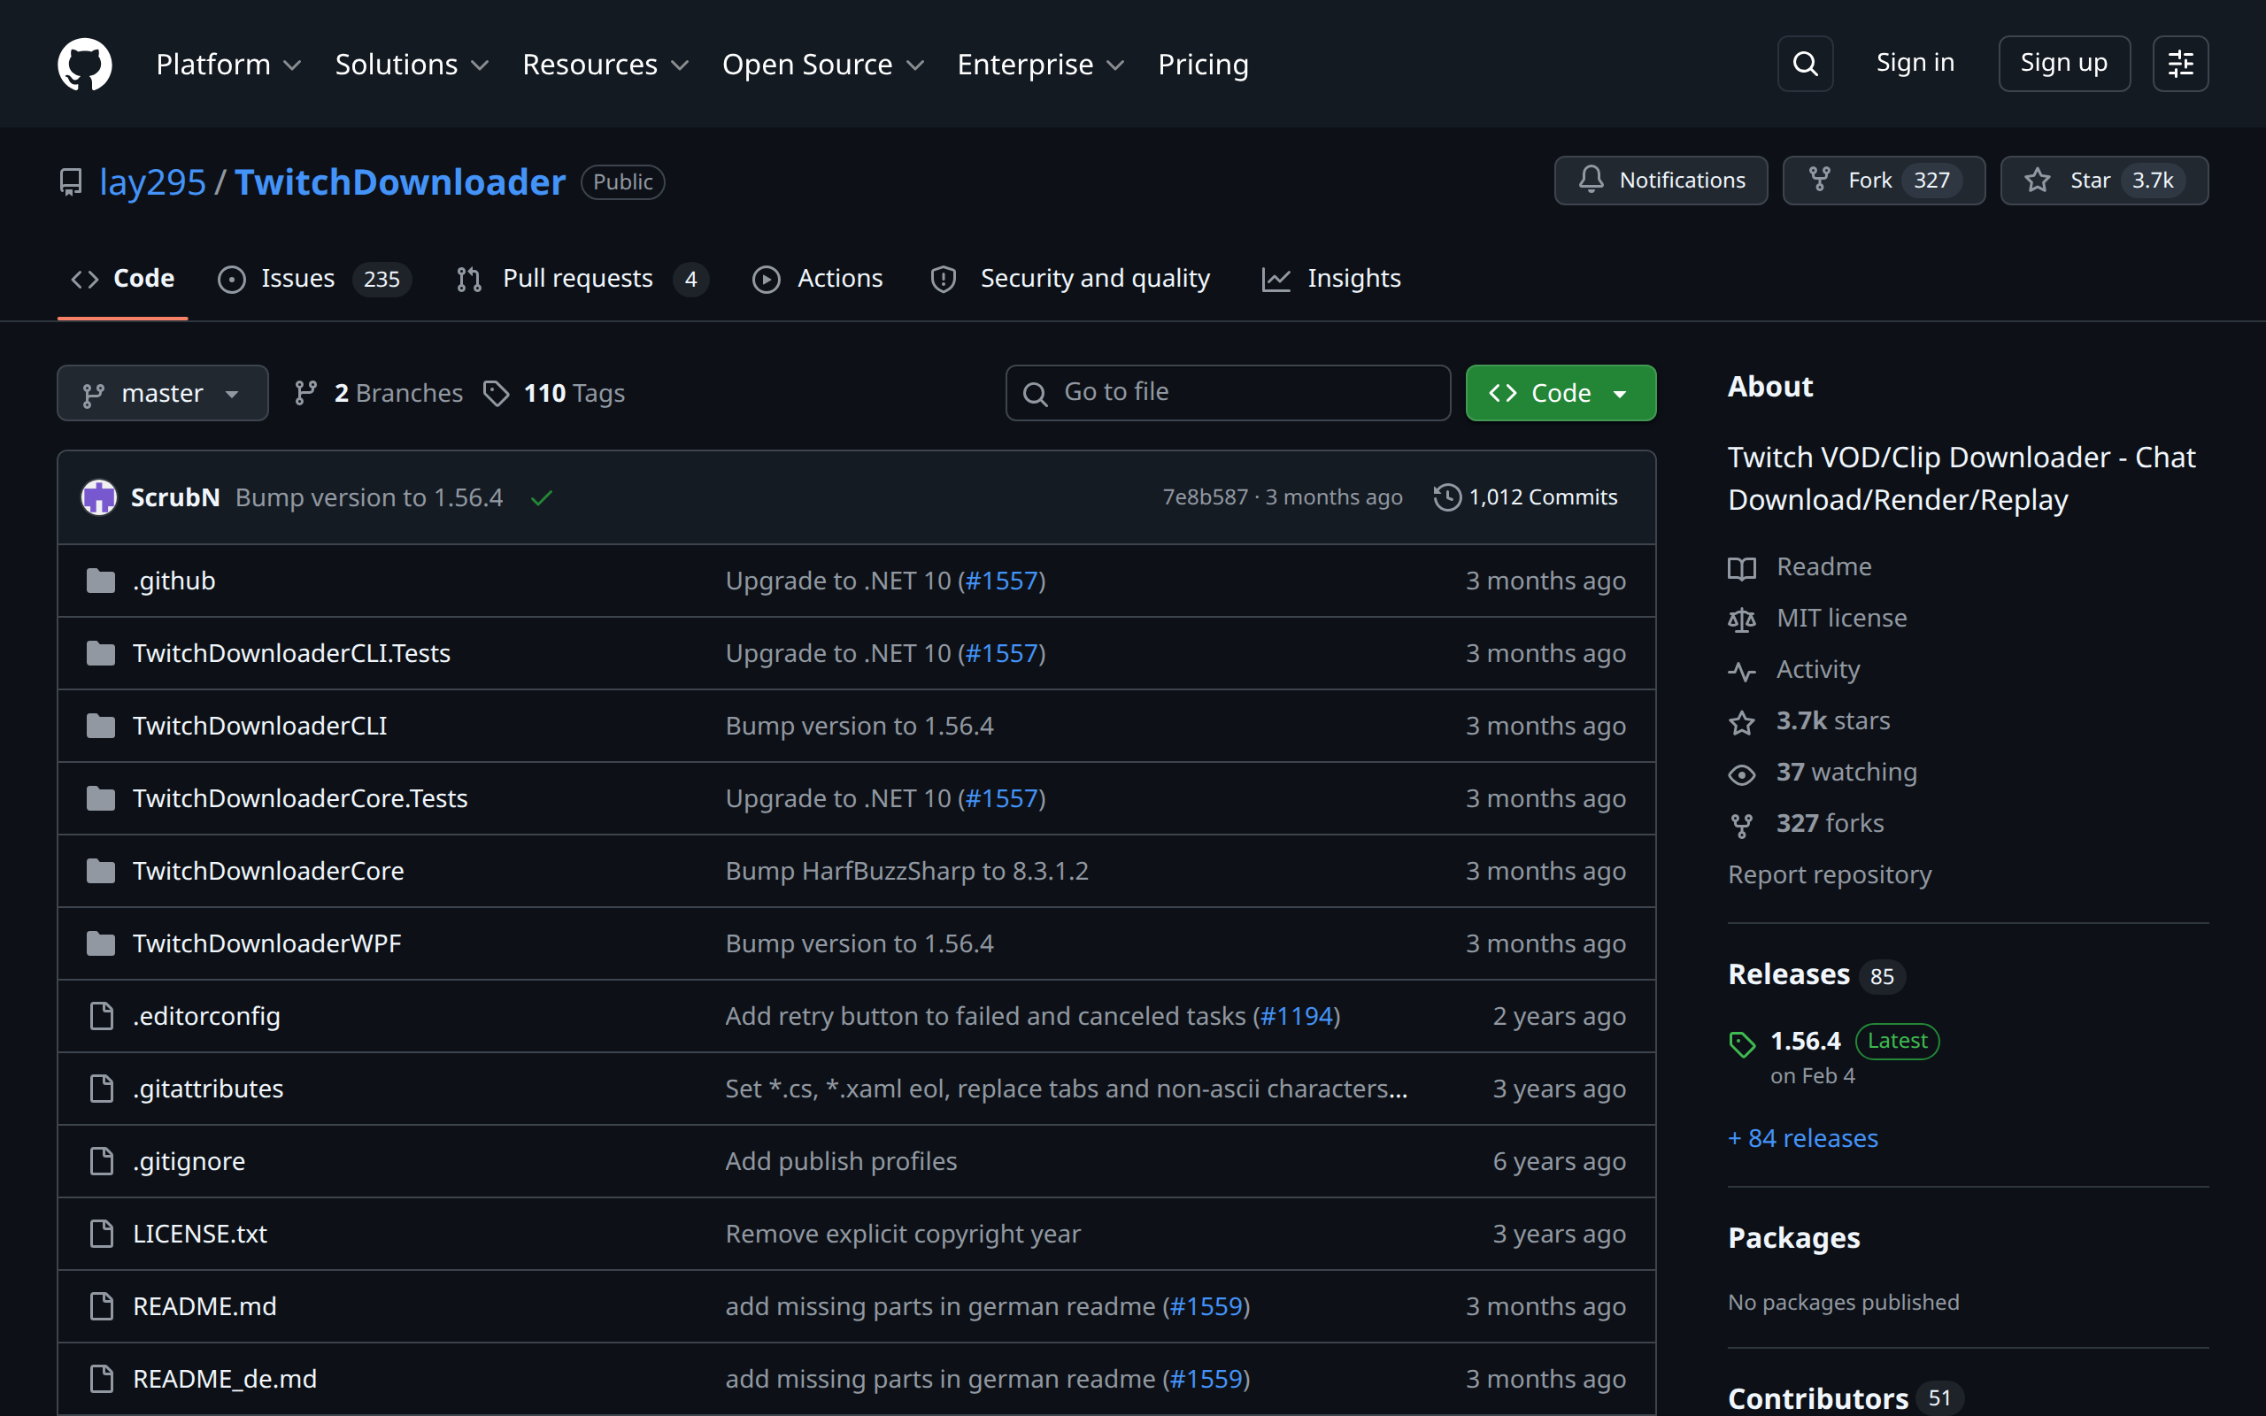Click Sign in
This screenshot has width=2266, height=1416.
1915,63
